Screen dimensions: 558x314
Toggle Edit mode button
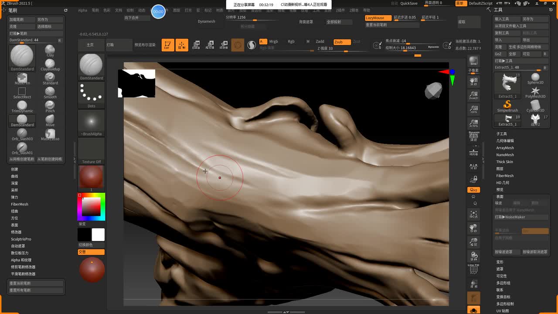pyautogui.click(x=168, y=45)
